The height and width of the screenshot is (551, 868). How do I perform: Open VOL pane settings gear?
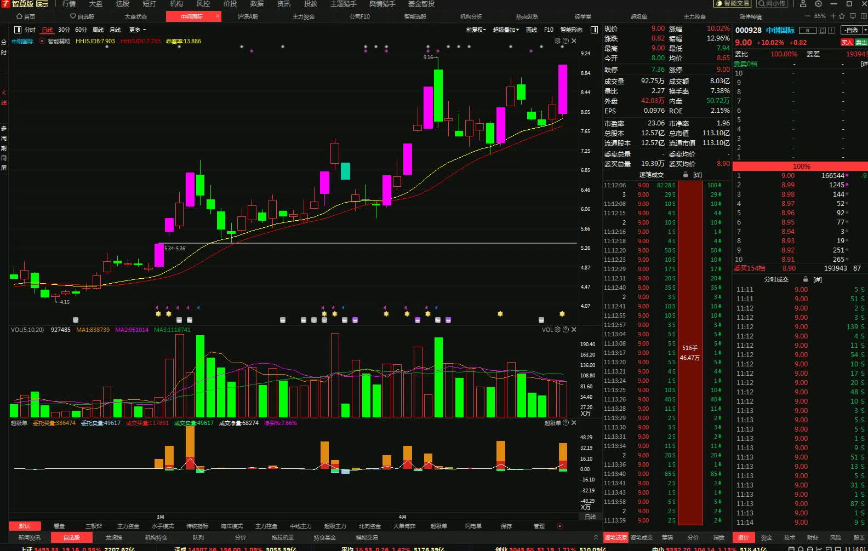click(558, 330)
